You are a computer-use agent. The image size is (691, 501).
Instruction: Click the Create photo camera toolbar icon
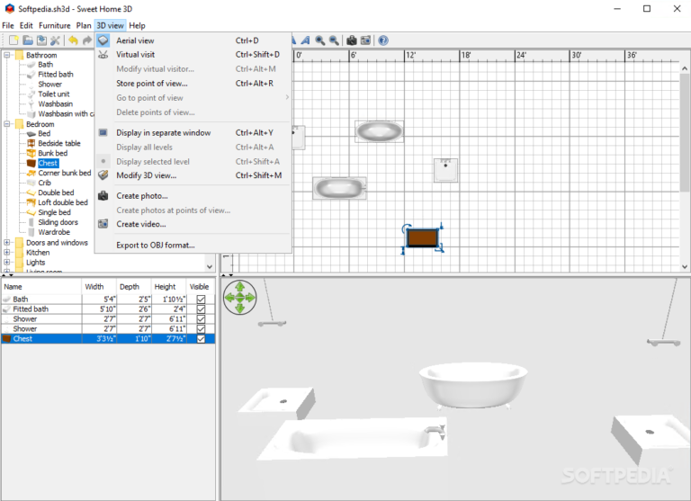[352, 40]
